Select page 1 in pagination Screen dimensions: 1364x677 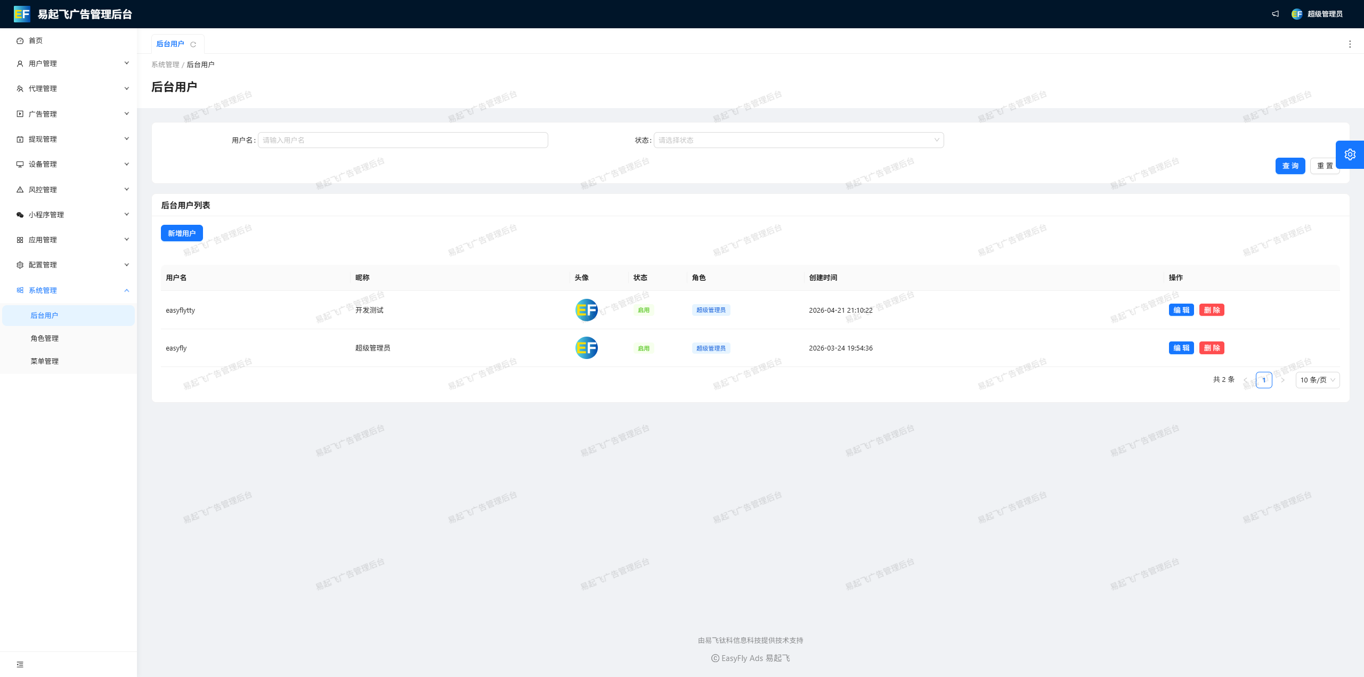click(1264, 380)
